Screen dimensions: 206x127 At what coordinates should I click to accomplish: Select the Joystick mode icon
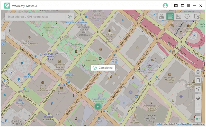(162, 16)
